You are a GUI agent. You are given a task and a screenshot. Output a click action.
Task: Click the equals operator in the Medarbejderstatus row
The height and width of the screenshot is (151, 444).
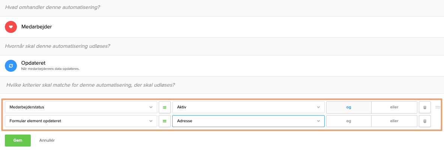pos(164,107)
